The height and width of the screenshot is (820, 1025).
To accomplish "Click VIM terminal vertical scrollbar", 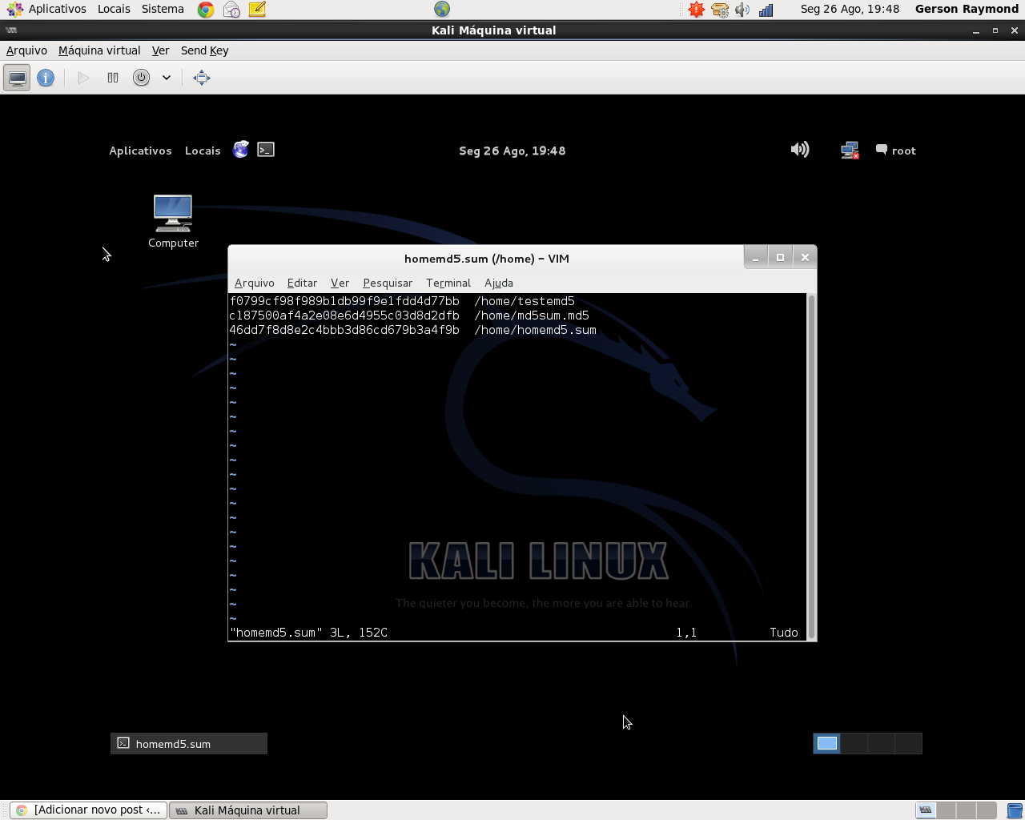I will pos(811,465).
